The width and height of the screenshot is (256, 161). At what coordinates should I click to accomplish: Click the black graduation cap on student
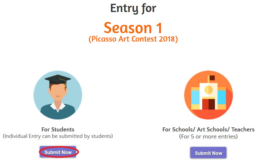tap(57, 79)
